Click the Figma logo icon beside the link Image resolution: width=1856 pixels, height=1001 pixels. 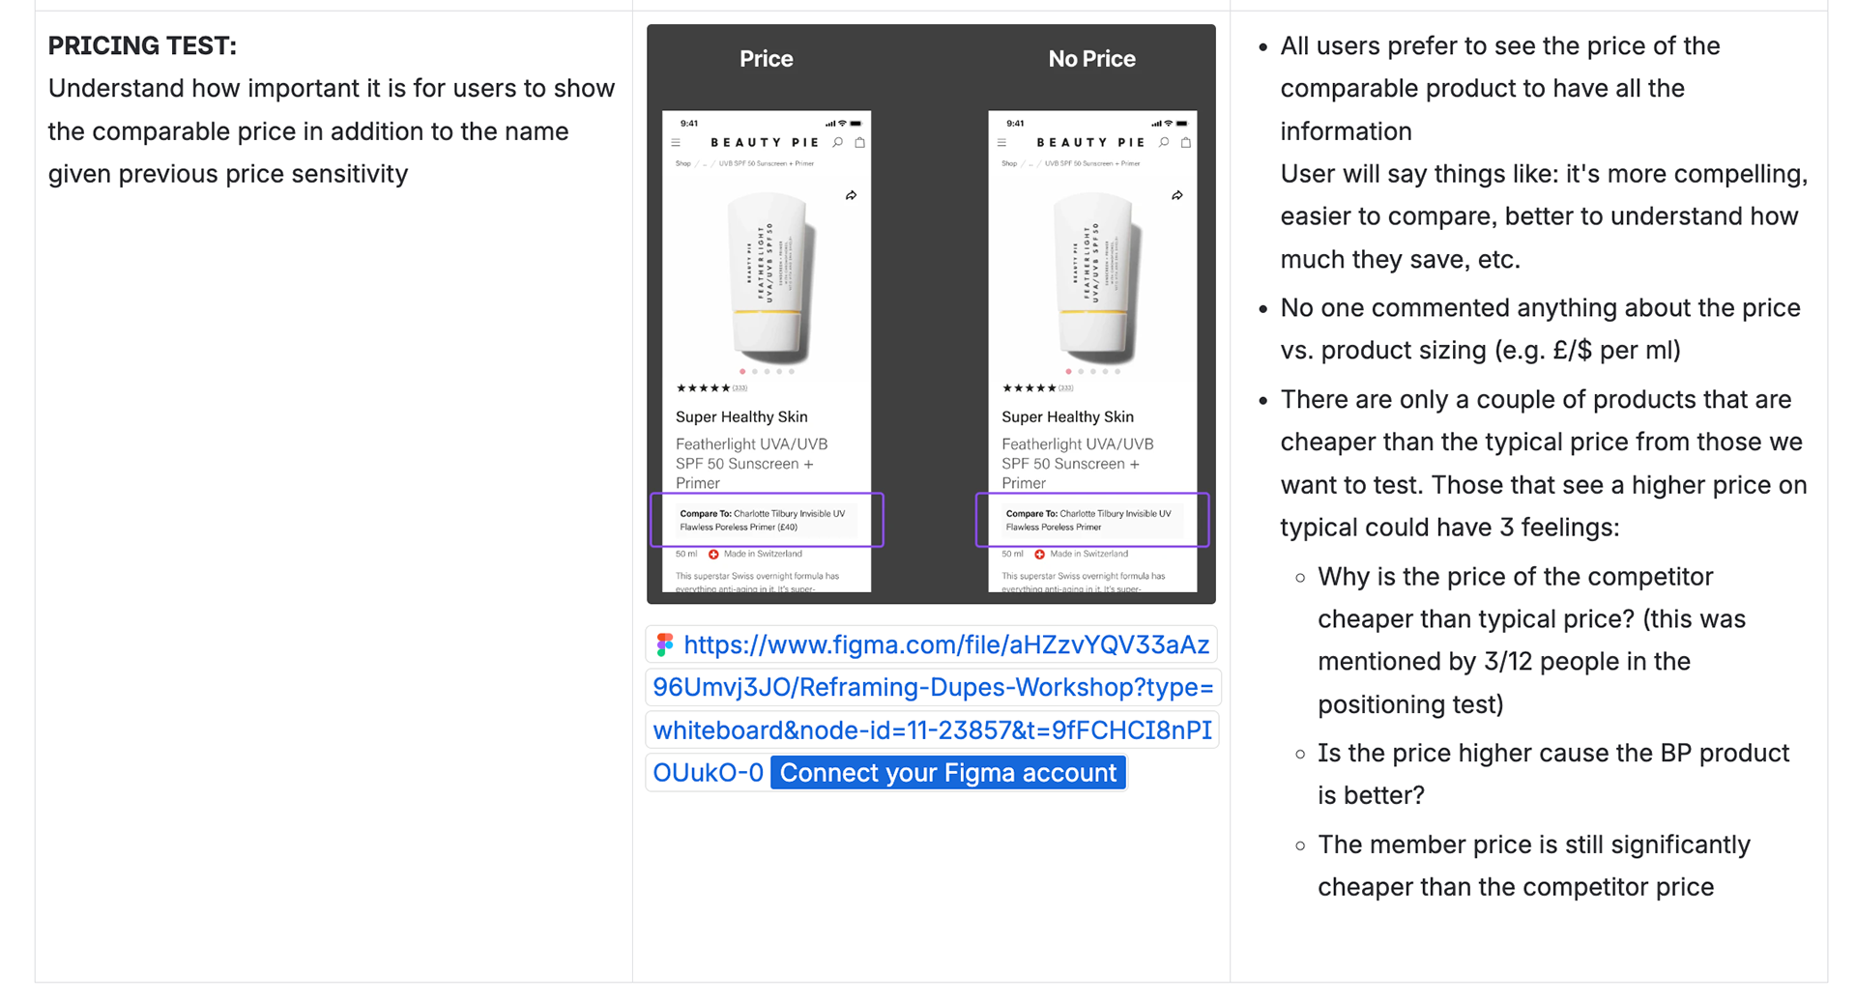coord(665,644)
